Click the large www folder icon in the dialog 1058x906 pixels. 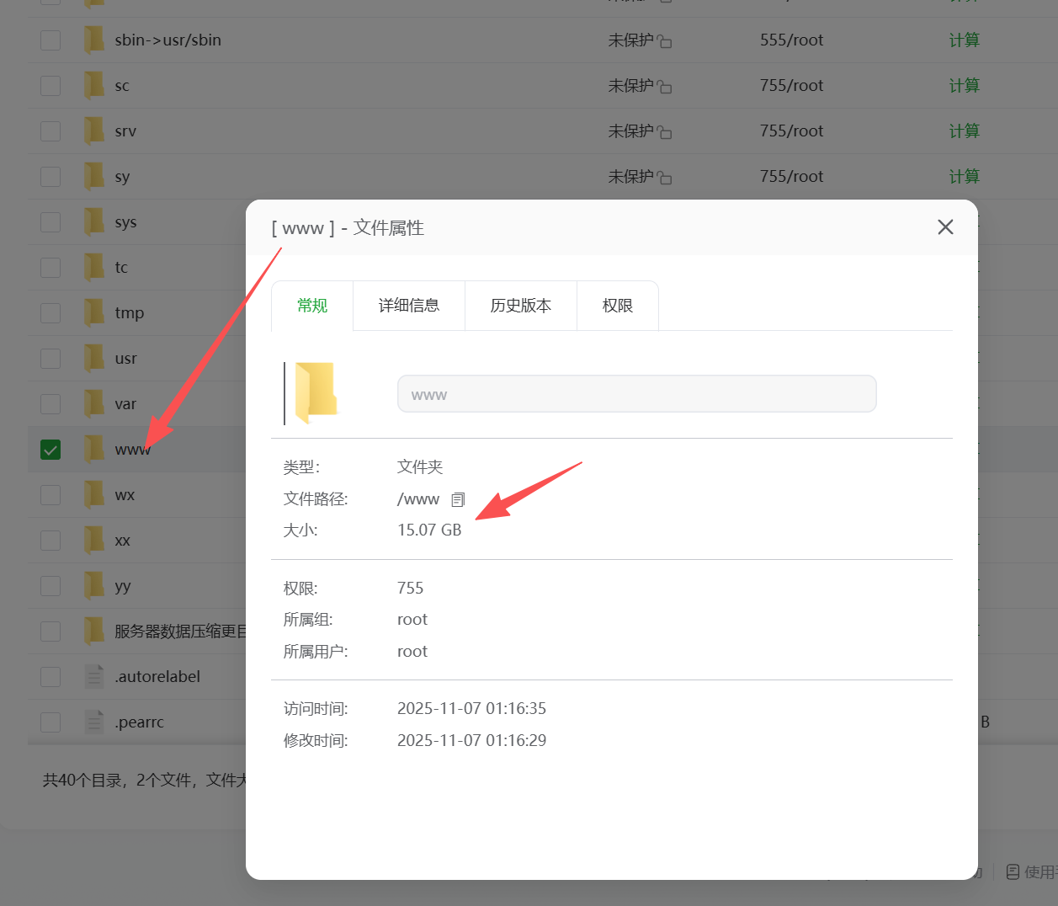point(318,393)
